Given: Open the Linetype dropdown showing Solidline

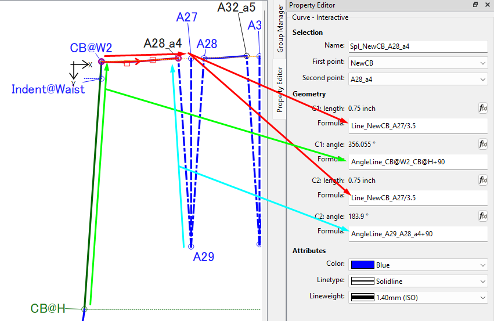Looking at the screenshot, I should click(x=418, y=281).
